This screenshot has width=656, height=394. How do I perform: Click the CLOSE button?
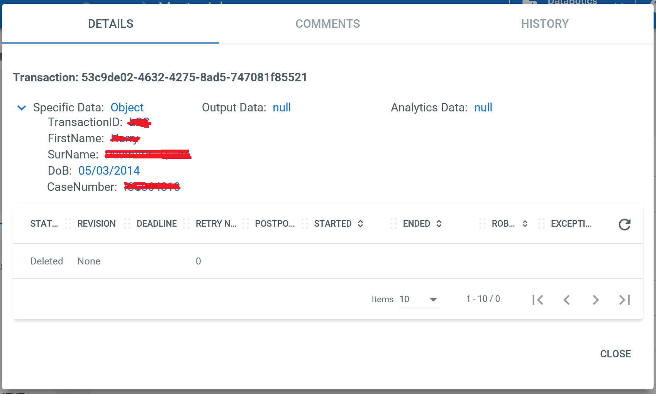[615, 354]
